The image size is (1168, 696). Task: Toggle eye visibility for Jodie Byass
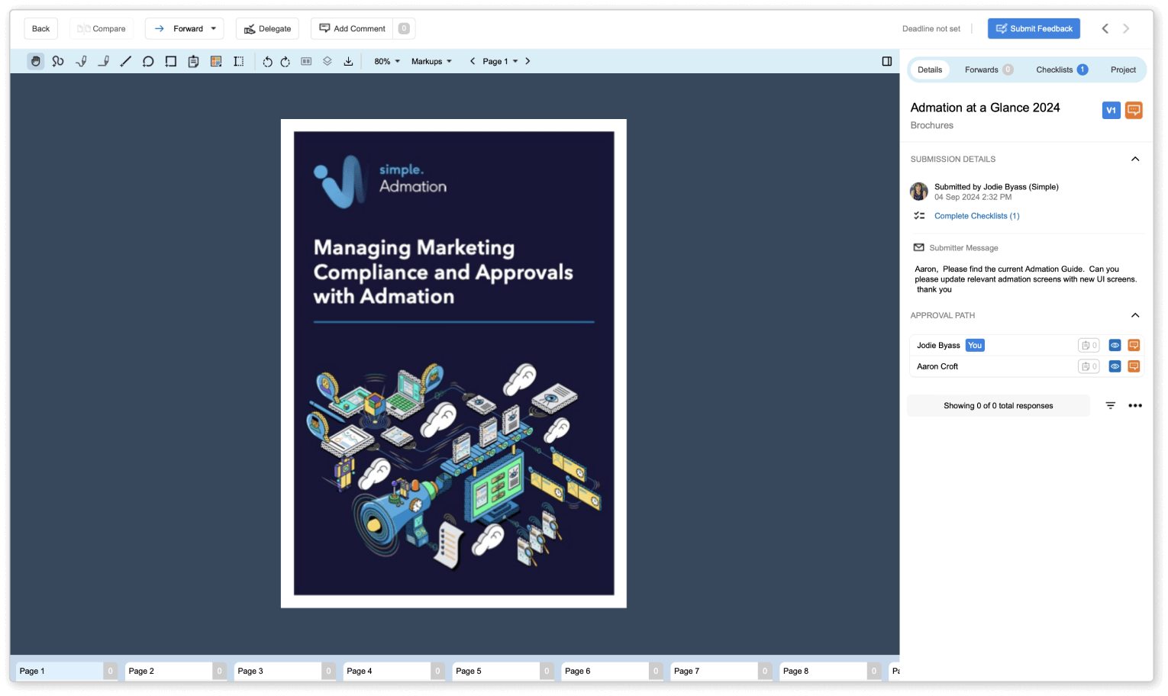point(1115,345)
